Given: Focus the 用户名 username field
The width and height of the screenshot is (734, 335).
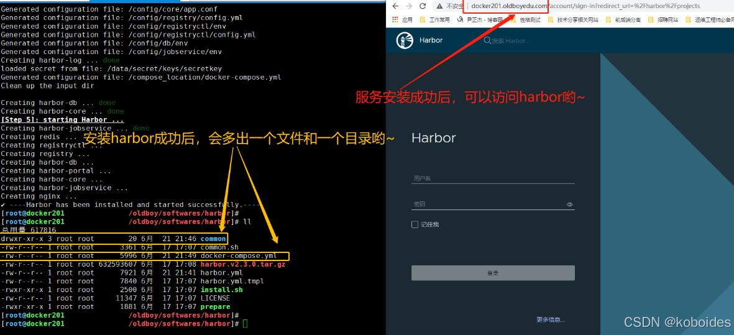Looking at the screenshot, I should [x=493, y=178].
